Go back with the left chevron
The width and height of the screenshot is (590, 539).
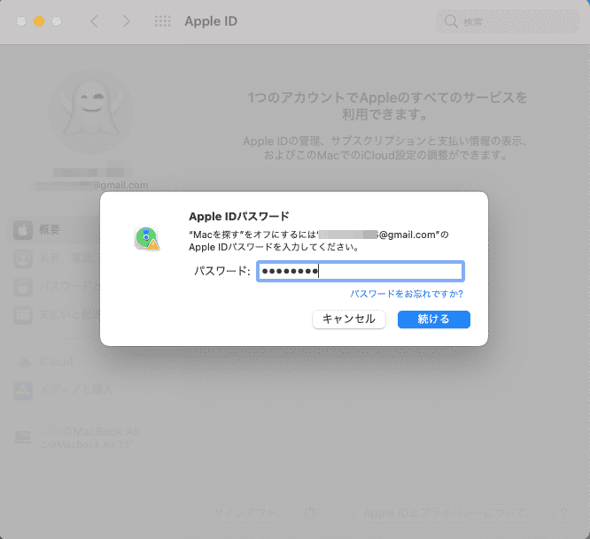tap(94, 21)
